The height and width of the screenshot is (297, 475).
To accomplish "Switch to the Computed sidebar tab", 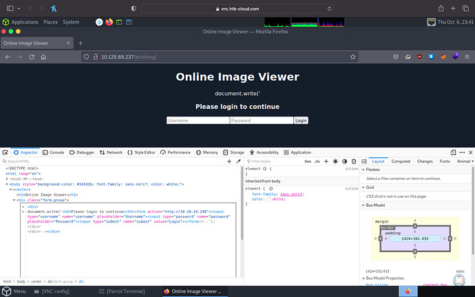I will 401,161.
